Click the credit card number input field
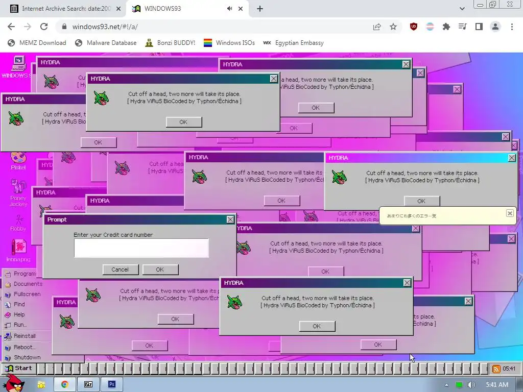Image resolution: width=523 pixels, height=392 pixels. coord(141,248)
